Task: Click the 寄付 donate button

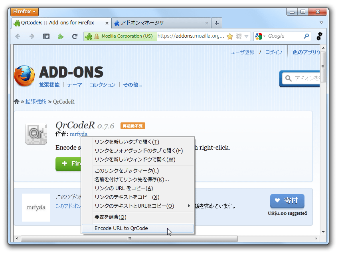Action: point(287,201)
